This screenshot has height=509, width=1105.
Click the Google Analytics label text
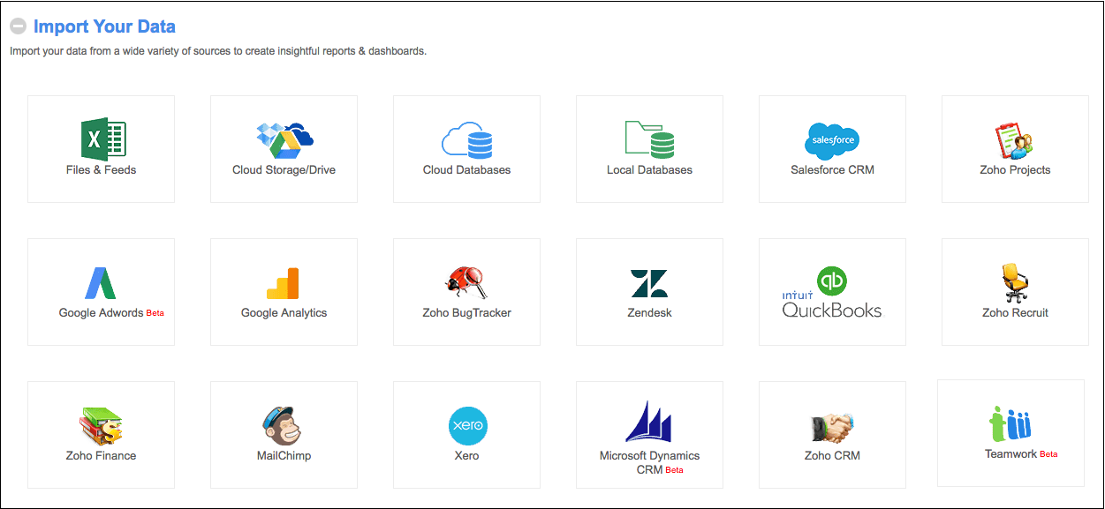284,312
